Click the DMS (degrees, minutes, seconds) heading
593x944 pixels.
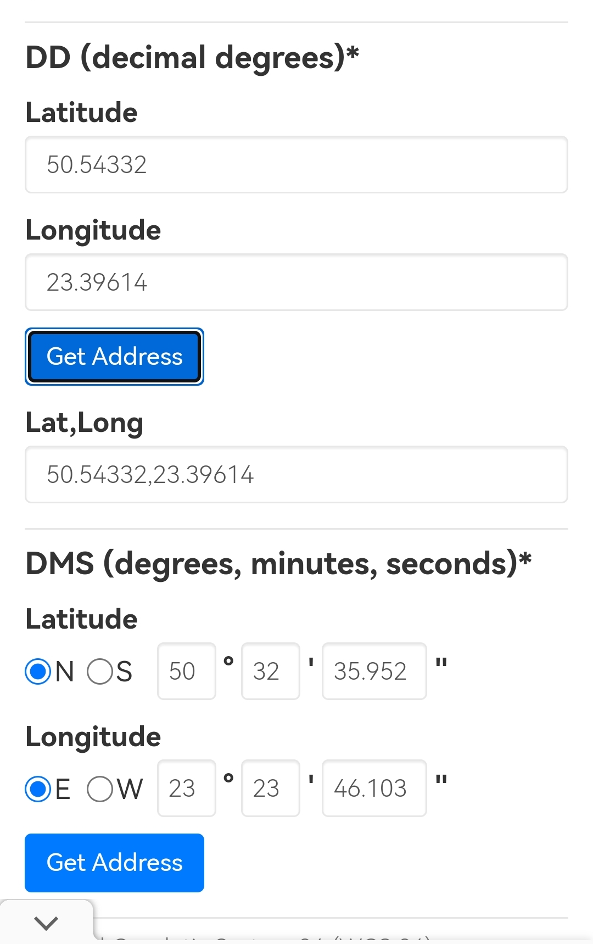pos(278,563)
